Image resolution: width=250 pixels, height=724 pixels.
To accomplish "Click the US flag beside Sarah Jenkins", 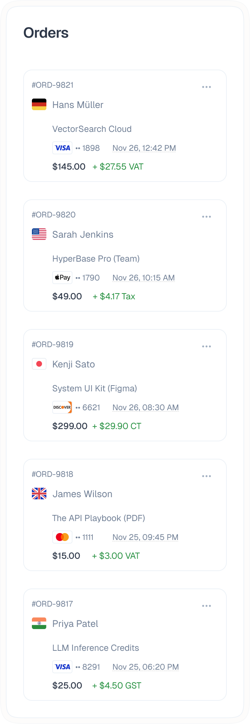I will (39, 234).
